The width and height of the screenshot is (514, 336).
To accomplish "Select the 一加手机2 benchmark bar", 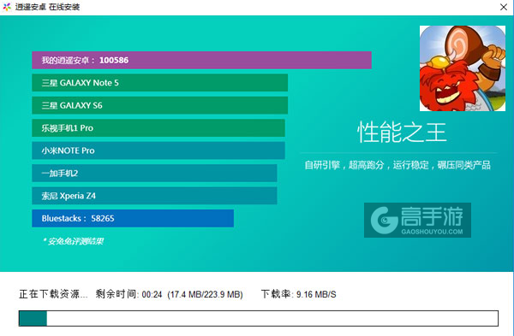I will (154, 173).
